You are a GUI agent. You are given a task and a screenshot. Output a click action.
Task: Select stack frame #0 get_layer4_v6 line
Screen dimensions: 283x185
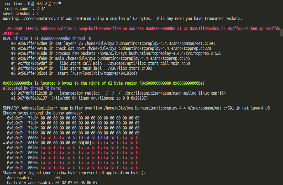pos(113,43)
